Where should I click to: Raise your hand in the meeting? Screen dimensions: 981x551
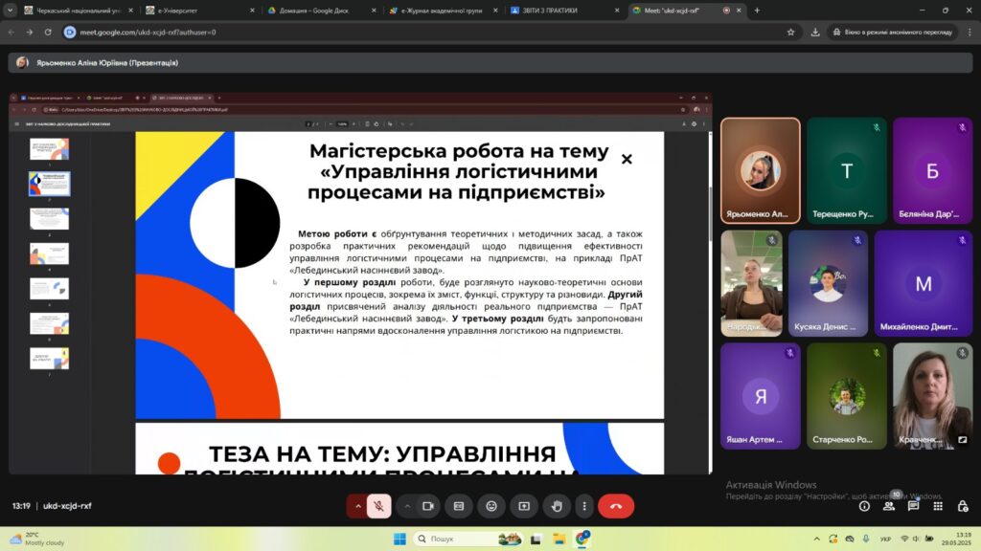coord(557,506)
